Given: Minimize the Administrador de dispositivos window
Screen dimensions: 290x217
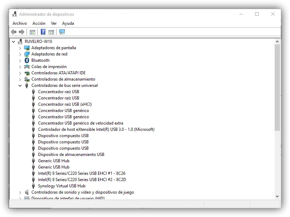Looking at the screenshot, I should click(241, 14).
